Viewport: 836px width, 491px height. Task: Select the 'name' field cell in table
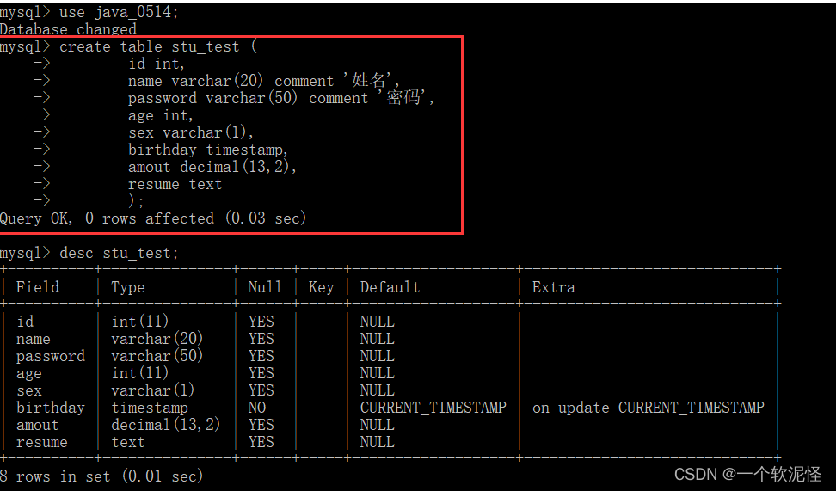pos(33,339)
